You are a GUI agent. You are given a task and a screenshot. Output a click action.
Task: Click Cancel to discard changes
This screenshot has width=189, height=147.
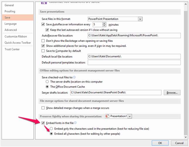[179, 143]
